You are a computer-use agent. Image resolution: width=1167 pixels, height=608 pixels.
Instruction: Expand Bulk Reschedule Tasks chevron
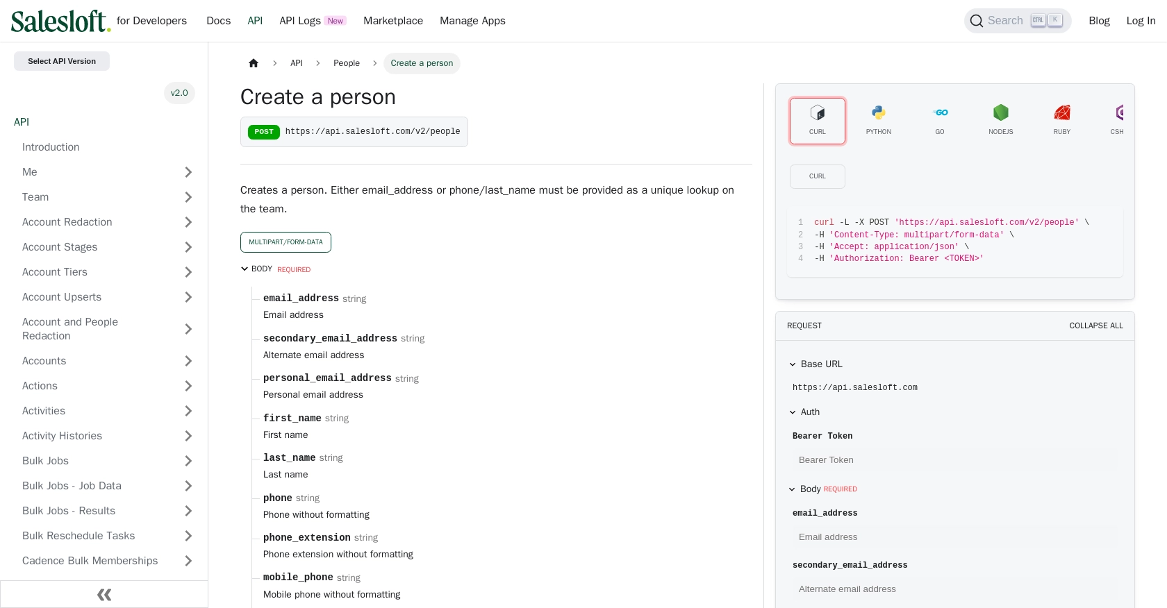(x=188, y=536)
